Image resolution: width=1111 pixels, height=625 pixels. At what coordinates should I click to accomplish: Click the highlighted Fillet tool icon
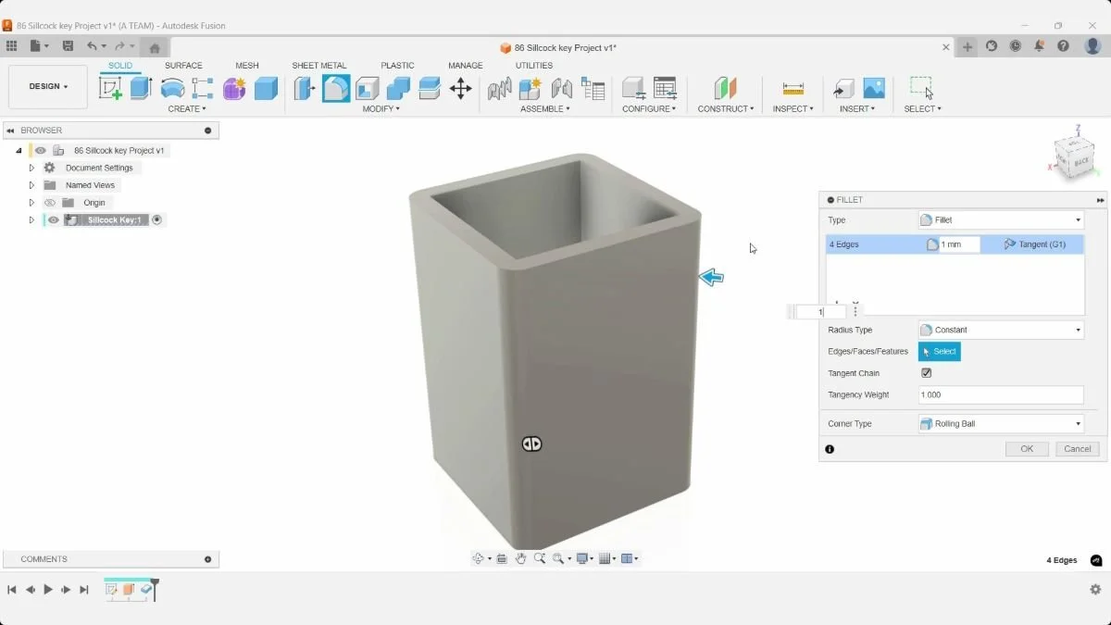(x=336, y=88)
